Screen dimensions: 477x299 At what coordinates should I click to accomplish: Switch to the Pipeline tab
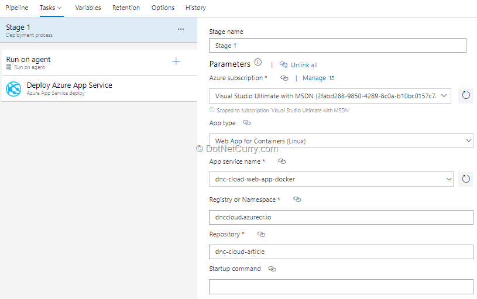pos(17,8)
